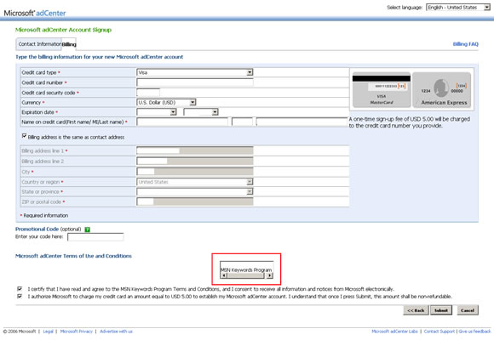Viewport: 494px width, 346px height.
Task: Open the expiration year dropdown
Action: [201, 112]
